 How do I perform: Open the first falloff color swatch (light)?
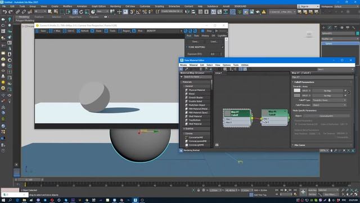point(297,90)
